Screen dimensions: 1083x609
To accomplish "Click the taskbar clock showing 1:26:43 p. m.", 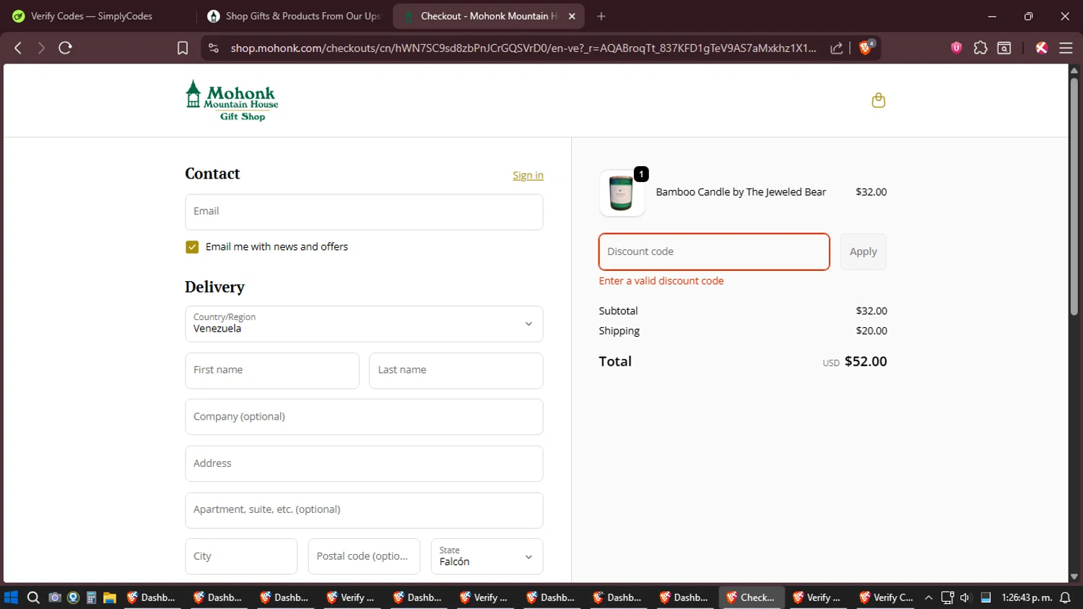I will pos(1026,597).
